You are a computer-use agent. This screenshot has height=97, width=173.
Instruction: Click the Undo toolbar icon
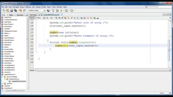click(21, 11)
